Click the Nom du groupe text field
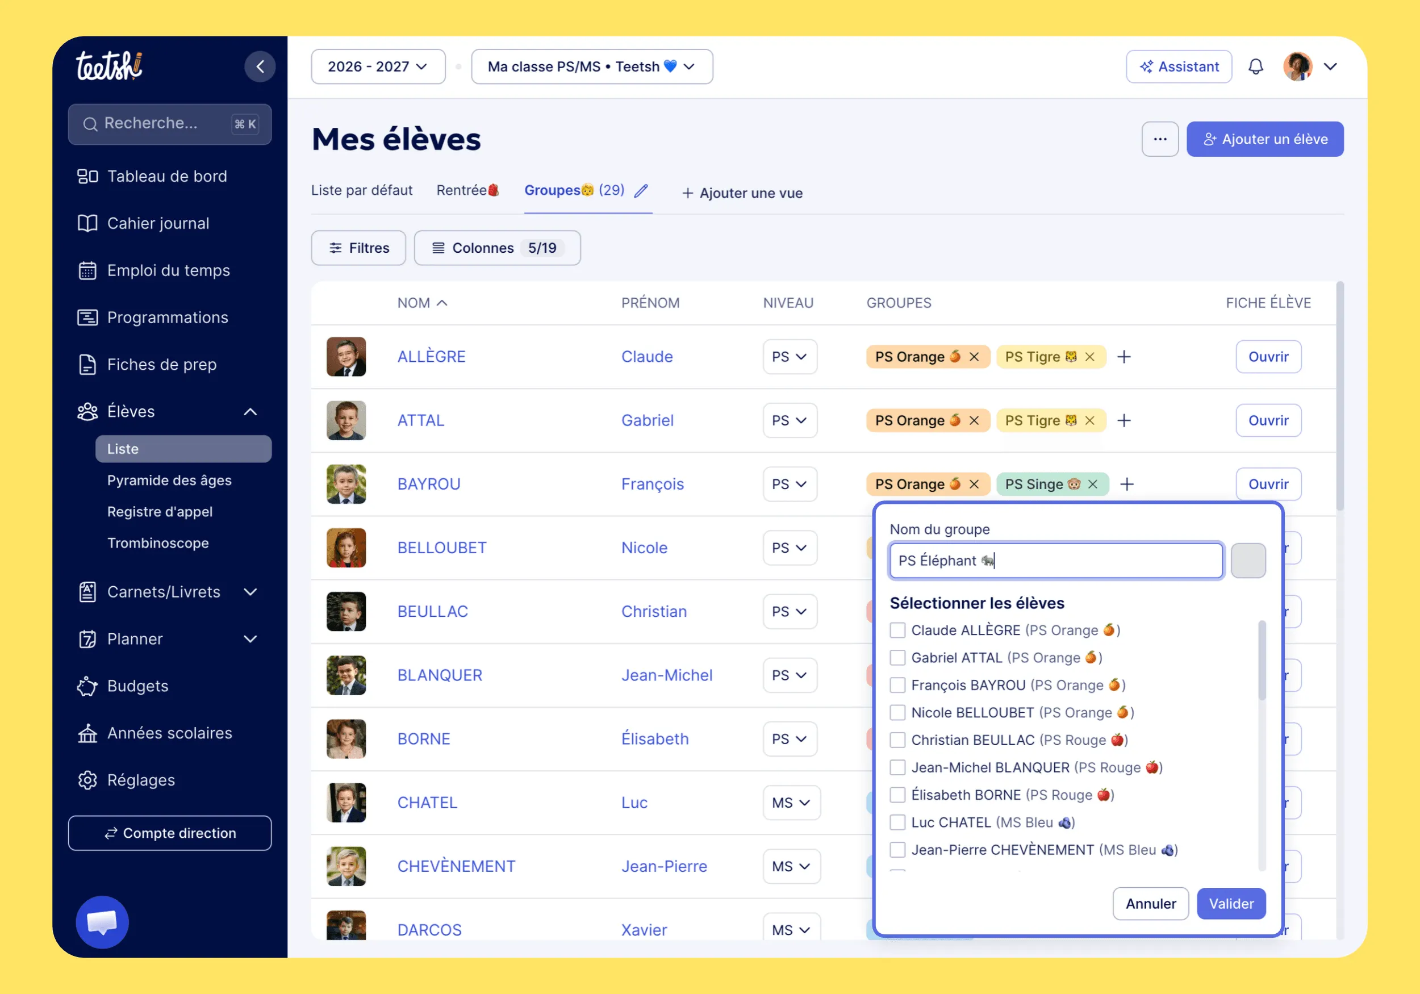 point(1056,561)
